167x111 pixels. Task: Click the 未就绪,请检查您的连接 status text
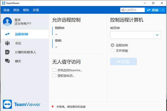point(71,107)
